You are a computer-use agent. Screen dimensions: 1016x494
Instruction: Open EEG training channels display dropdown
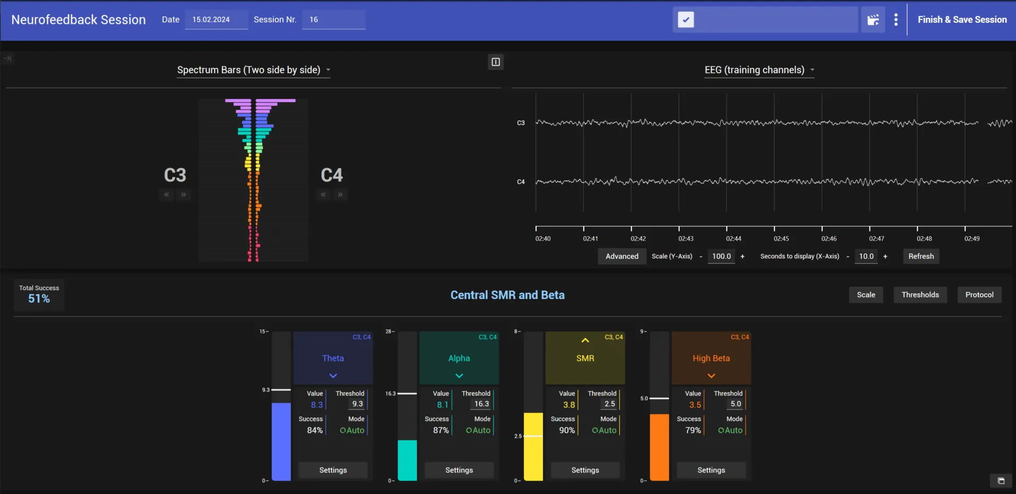pos(759,70)
